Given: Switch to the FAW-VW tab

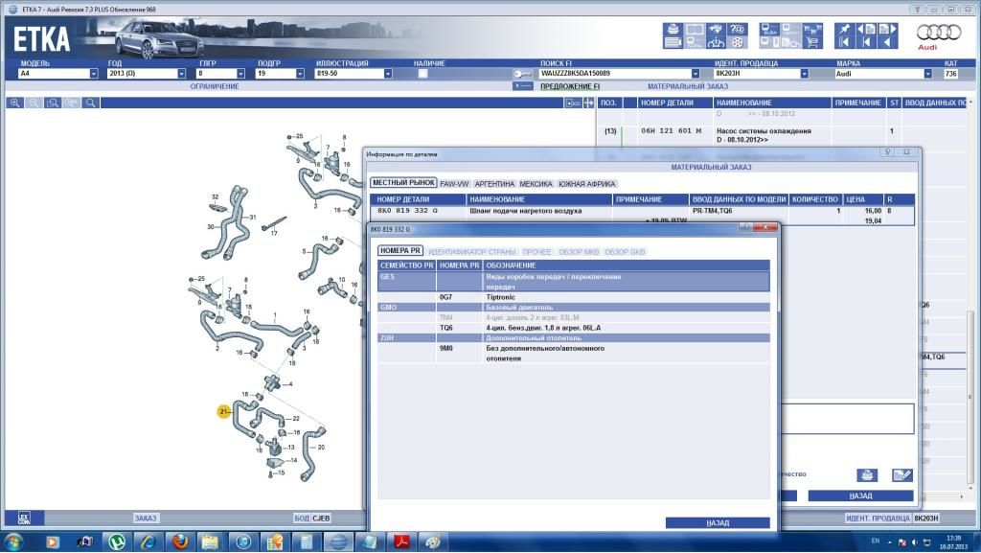Looking at the screenshot, I should 454,184.
